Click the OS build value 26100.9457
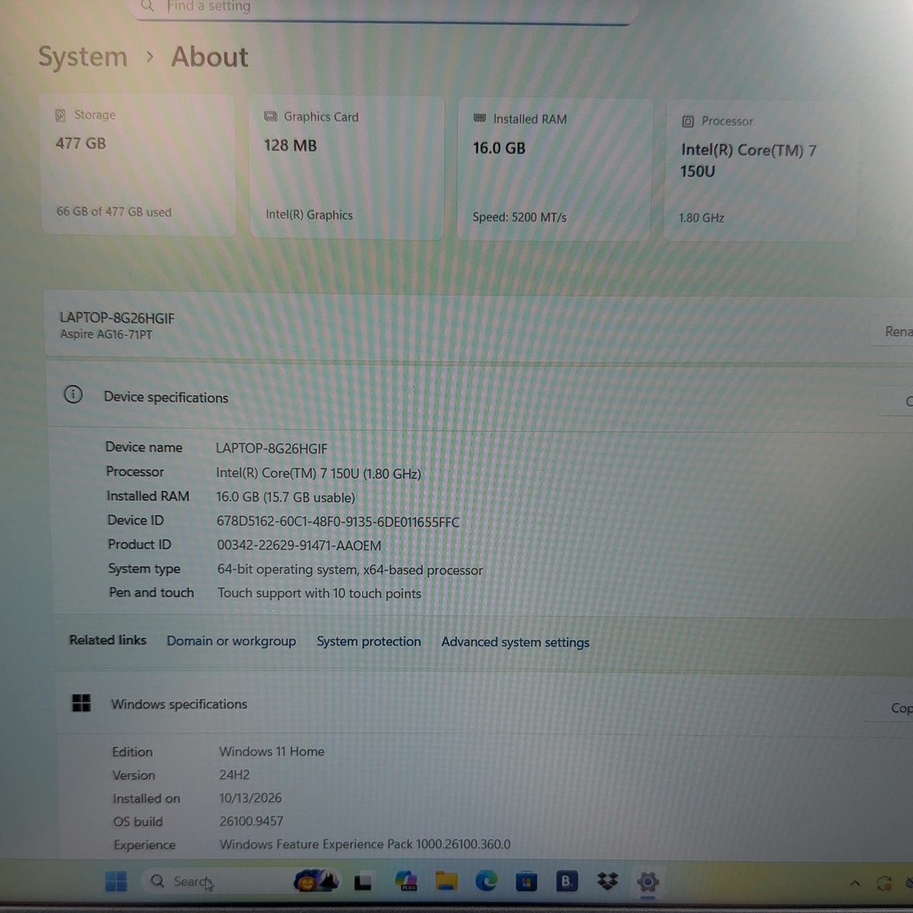The width and height of the screenshot is (913, 913). [251, 821]
